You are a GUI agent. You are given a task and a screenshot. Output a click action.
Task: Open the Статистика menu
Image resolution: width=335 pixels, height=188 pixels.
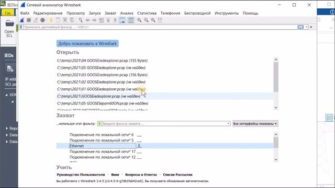(147, 13)
